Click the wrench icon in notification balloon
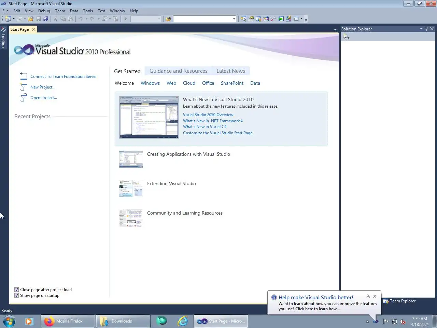Screen dimensions: 437x328 tap(368, 296)
